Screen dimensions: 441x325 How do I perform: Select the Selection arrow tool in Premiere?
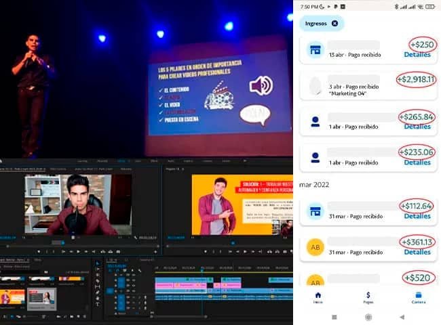click(x=98, y=264)
